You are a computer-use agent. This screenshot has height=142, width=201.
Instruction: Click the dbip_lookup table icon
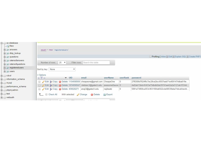point(8,53)
